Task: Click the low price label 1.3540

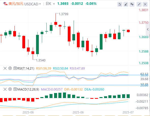Action: click(41, 60)
